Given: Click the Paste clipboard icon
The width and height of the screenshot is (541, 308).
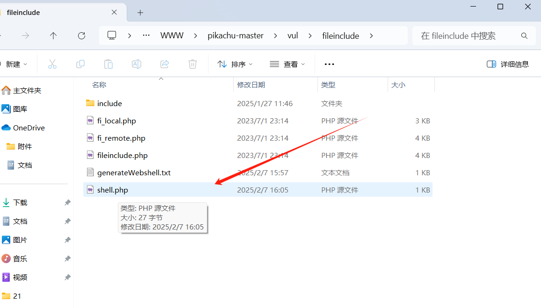Looking at the screenshot, I should (108, 64).
